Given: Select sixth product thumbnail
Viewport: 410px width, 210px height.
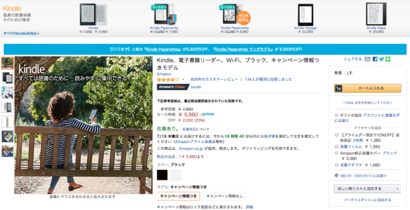Looking at the screenshot, I should 7,136.
